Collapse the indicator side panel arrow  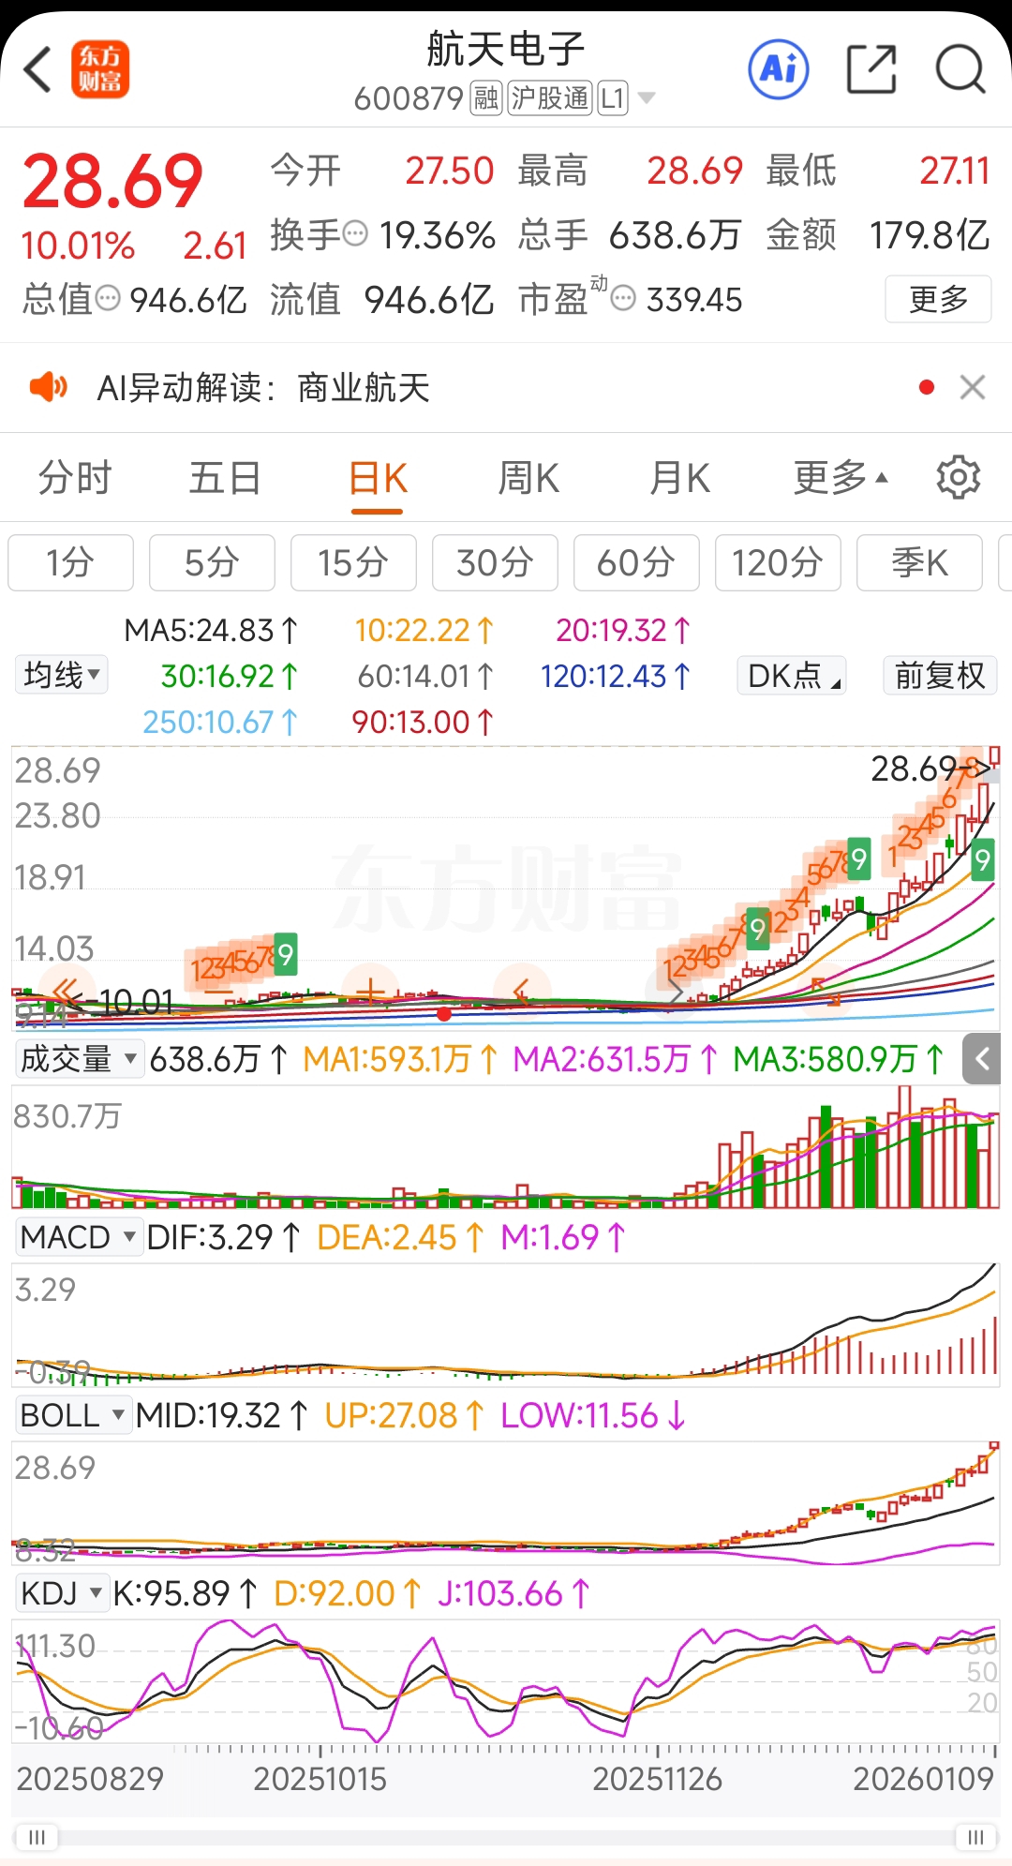(x=981, y=1059)
